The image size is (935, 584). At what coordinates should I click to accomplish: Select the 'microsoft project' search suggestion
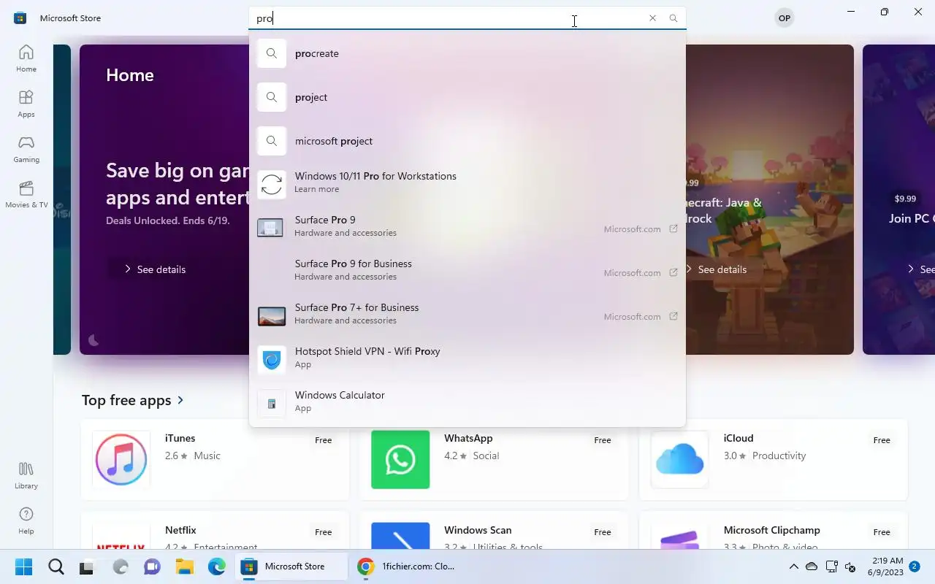[x=467, y=141]
